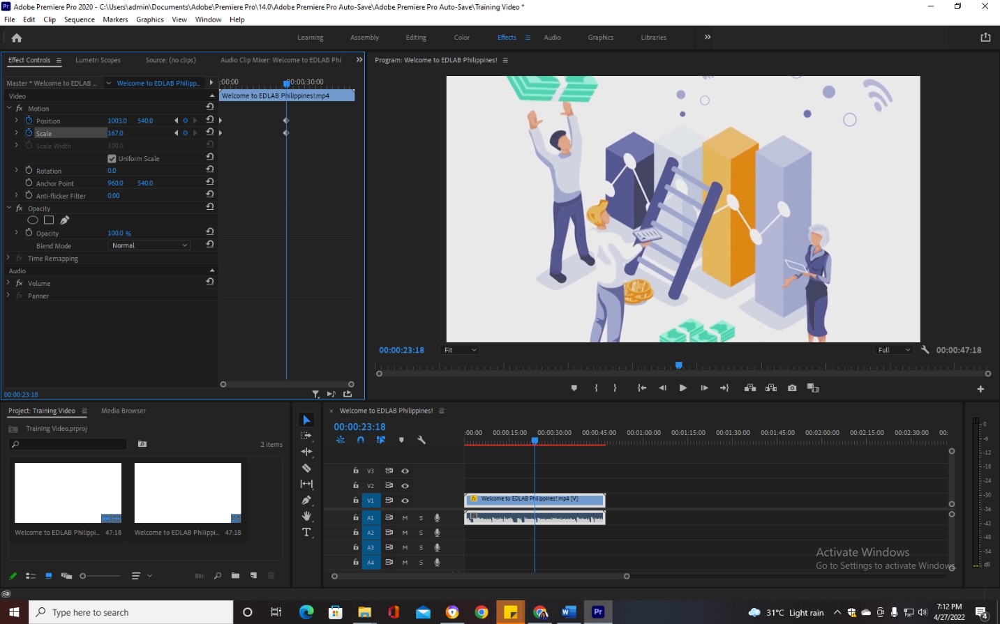Open the Sequence menu
This screenshot has width=1000, height=624.
coord(79,20)
